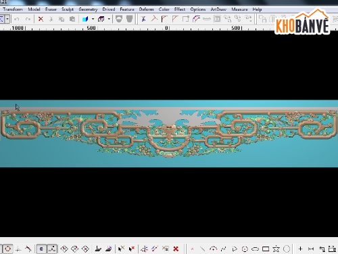Click the offset curve icon with blue arc
This screenshot has width=338, height=254.
click(196, 19)
